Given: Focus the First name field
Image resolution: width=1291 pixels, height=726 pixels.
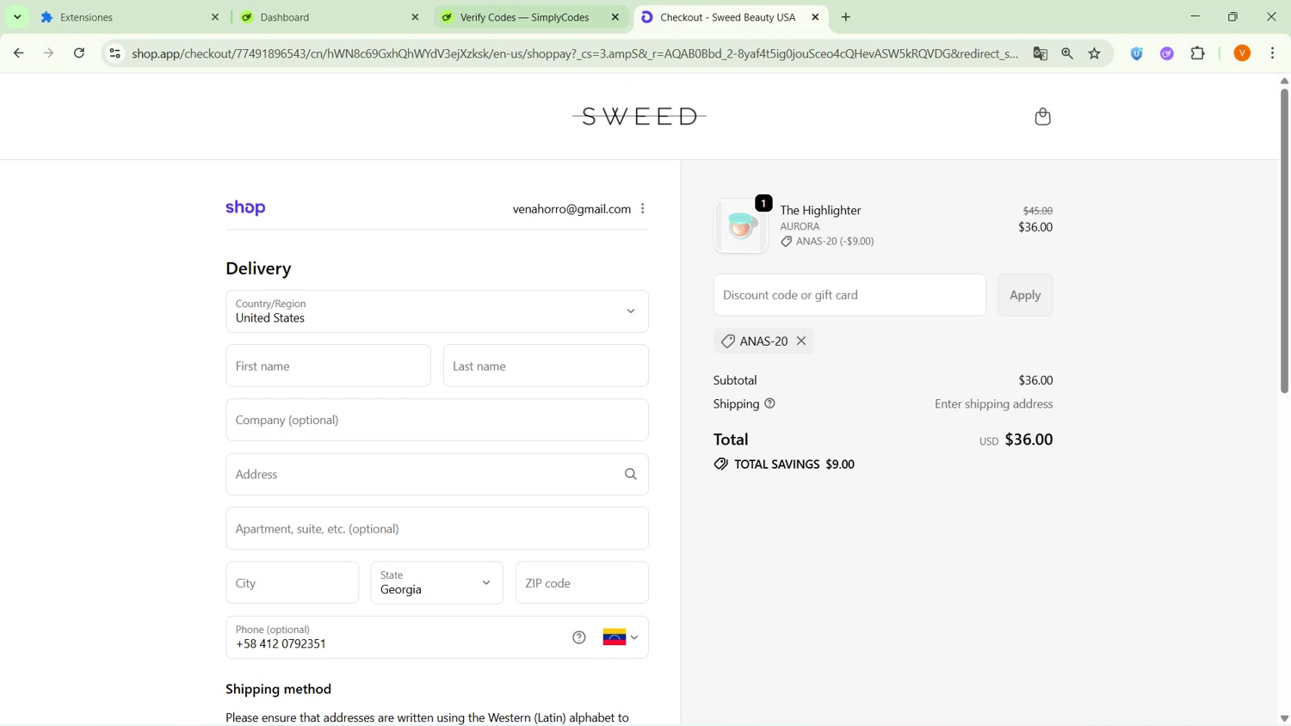Looking at the screenshot, I should 328,366.
